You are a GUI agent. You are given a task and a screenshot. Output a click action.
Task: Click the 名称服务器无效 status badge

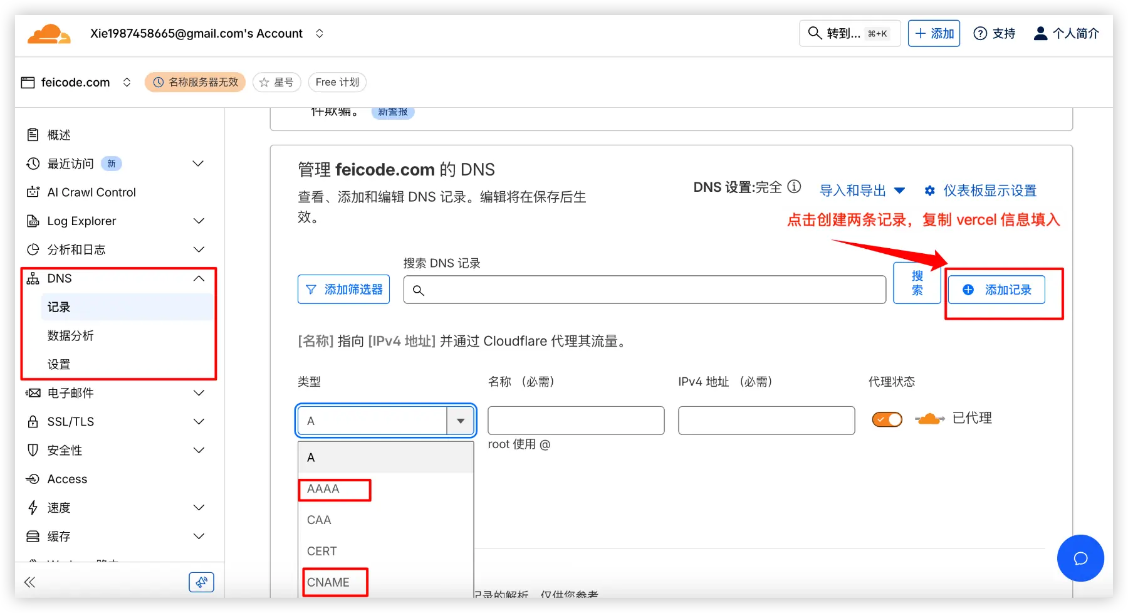coord(195,82)
